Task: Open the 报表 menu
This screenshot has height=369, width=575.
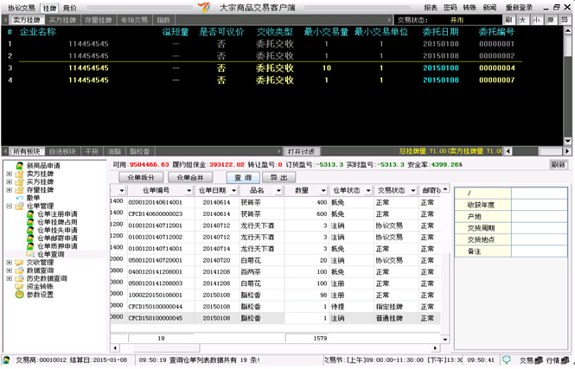Action: (x=431, y=7)
